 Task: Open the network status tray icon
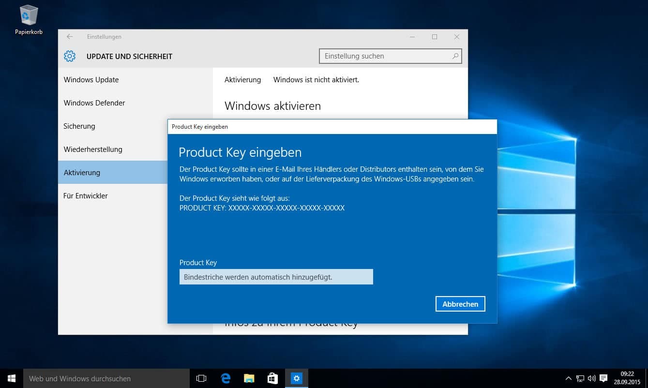(x=580, y=378)
